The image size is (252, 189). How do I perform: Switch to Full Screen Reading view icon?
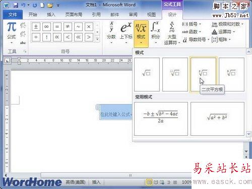(156, 182)
